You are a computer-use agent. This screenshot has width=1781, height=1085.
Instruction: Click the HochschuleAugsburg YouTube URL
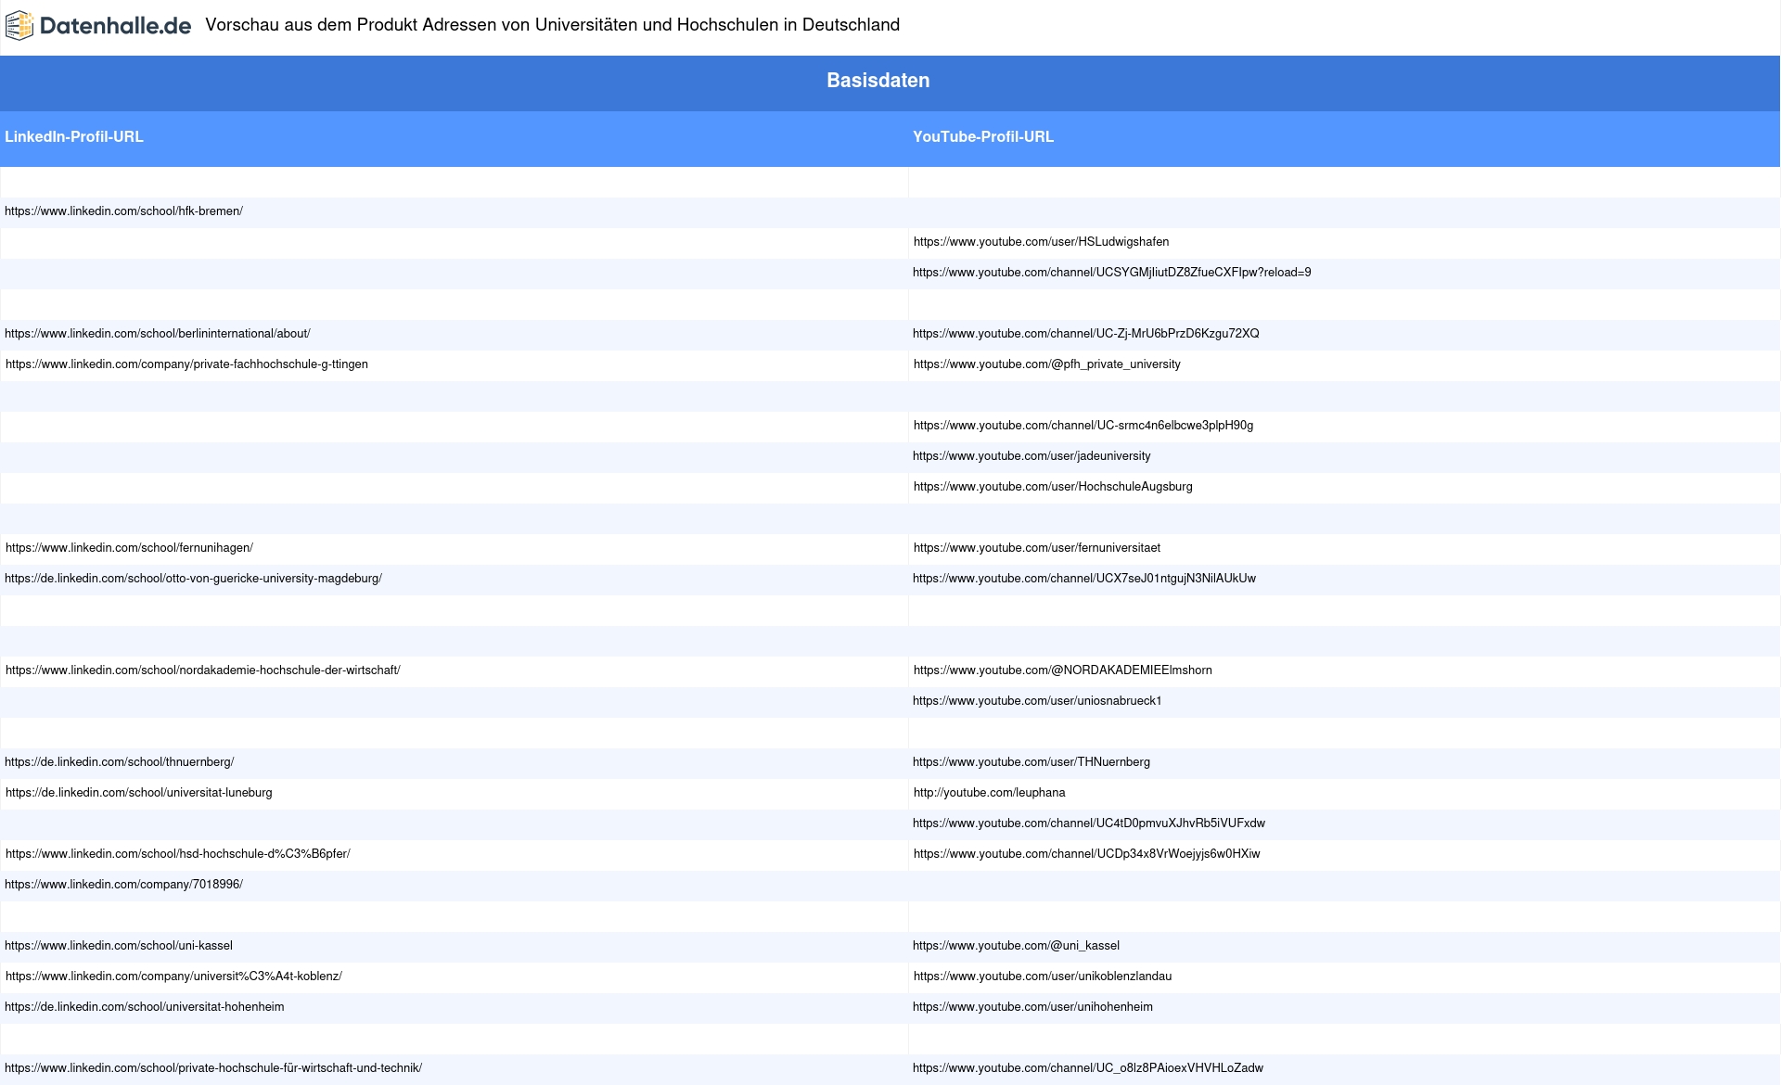pyautogui.click(x=1053, y=487)
